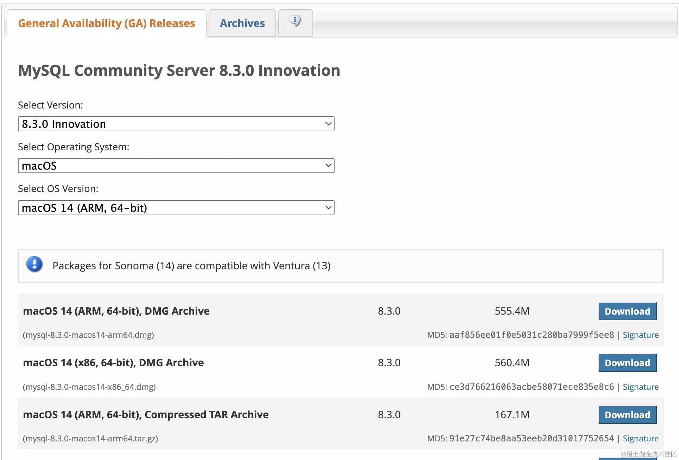Open Signature link for mysql-8.3.0-macos14-x86_64.dmg
Image resolution: width=679 pixels, height=460 pixels.
point(641,387)
